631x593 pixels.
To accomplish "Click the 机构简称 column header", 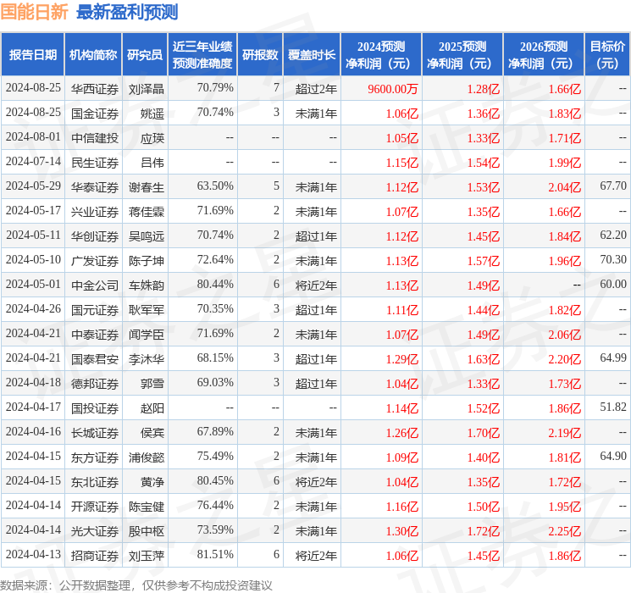I will pos(93,55).
